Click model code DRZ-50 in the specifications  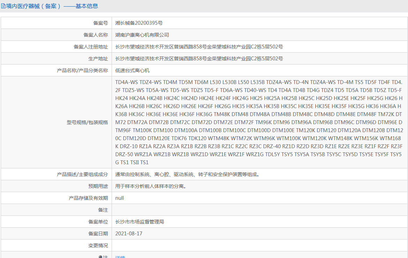pyautogui.click(x=124, y=154)
